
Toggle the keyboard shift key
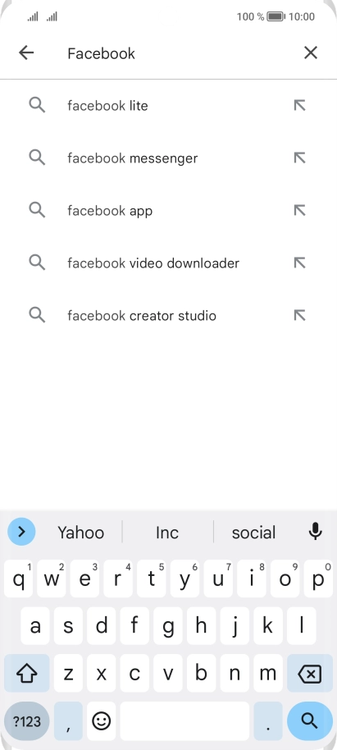(27, 674)
